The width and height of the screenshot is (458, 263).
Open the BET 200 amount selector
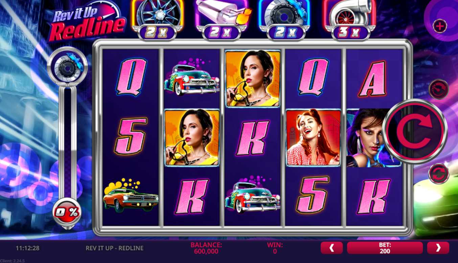pos(385,248)
